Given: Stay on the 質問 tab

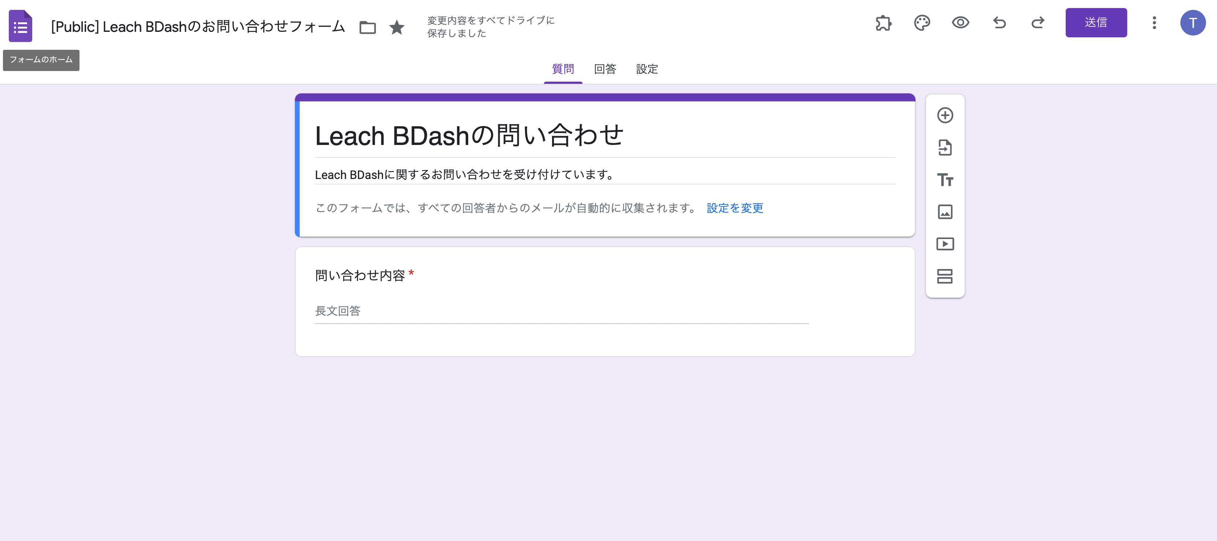Looking at the screenshot, I should [x=563, y=70].
